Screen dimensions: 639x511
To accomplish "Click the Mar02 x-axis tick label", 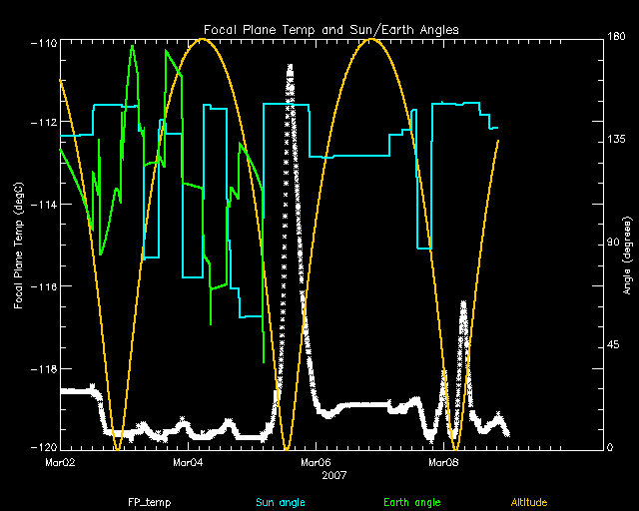I will coord(61,463).
